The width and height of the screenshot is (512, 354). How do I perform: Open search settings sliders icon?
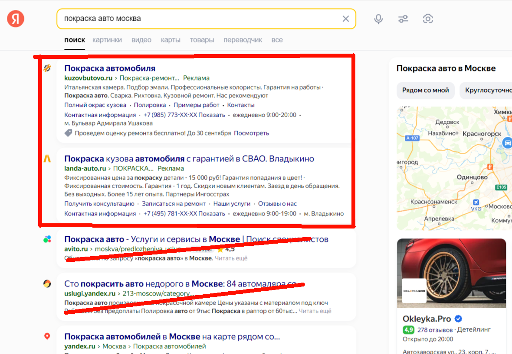pyautogui.click(x=403, y=19)
